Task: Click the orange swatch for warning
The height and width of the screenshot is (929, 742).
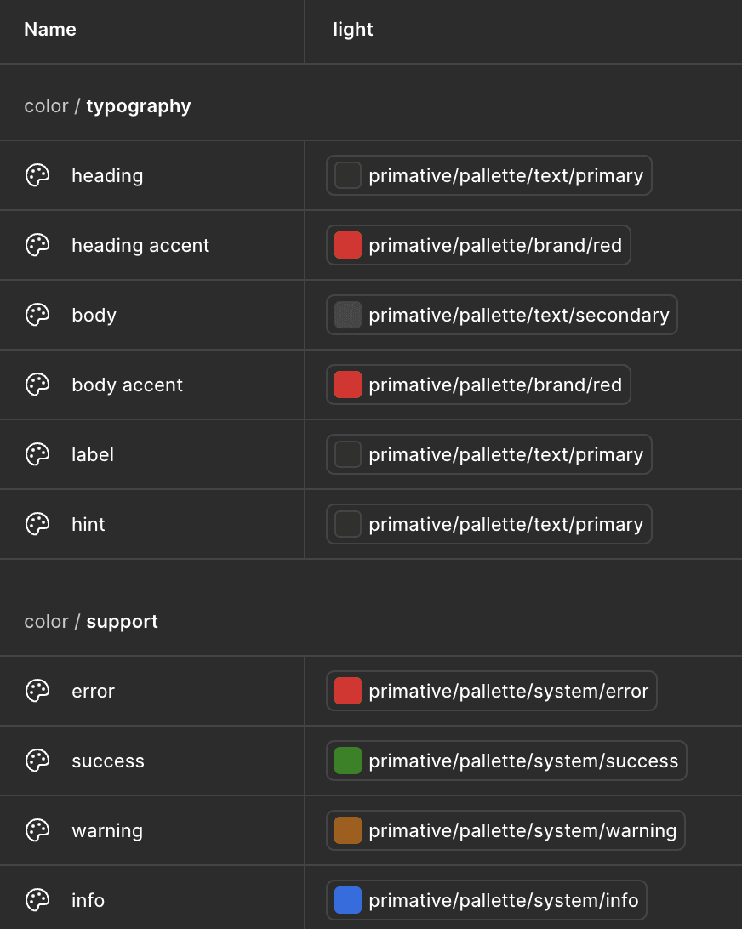Action: [348, 830]
